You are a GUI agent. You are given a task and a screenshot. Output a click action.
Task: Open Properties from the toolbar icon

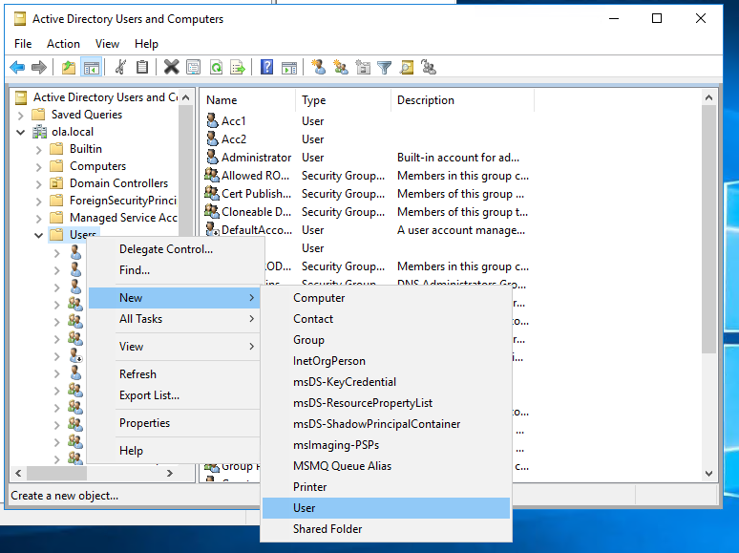pos(193,68)
